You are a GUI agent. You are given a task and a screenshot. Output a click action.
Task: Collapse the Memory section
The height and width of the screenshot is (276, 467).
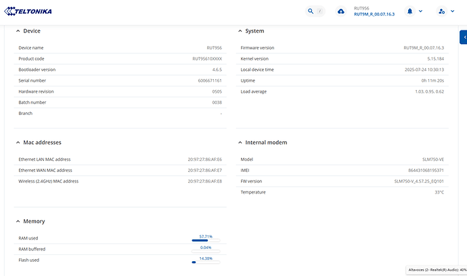(x=17, y=221)
